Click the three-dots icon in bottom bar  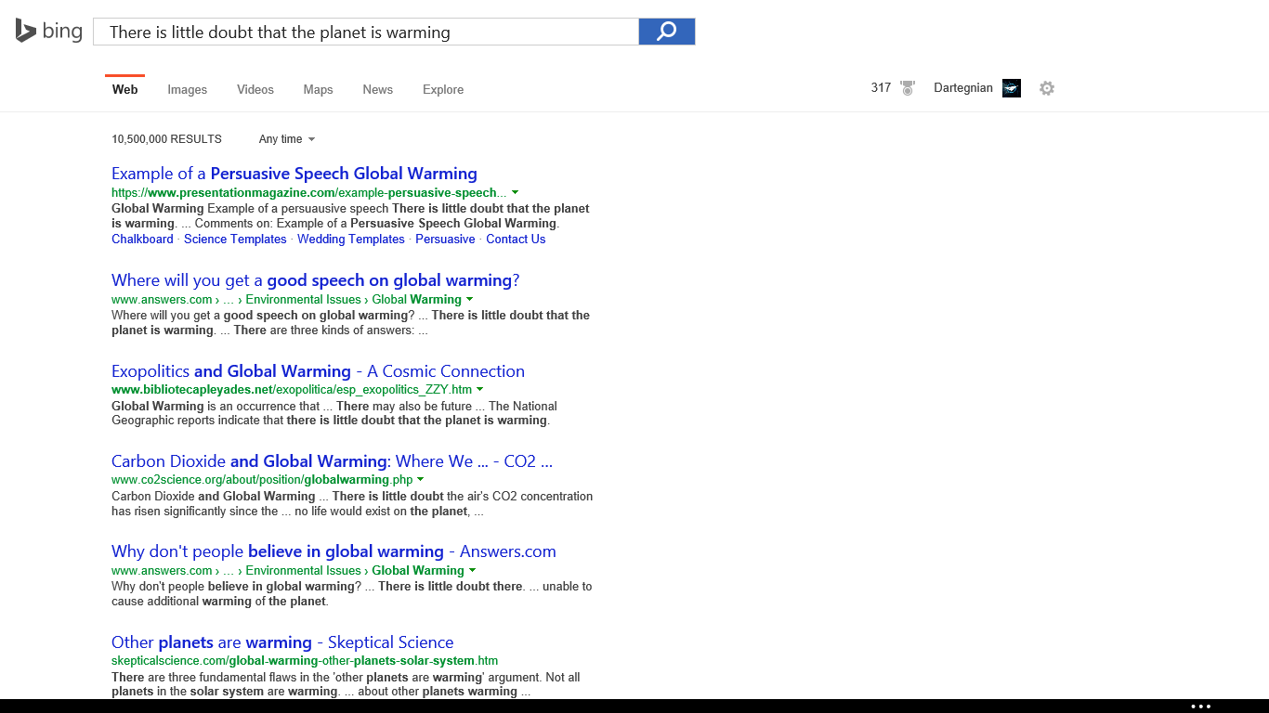(x=1201, y=707)
